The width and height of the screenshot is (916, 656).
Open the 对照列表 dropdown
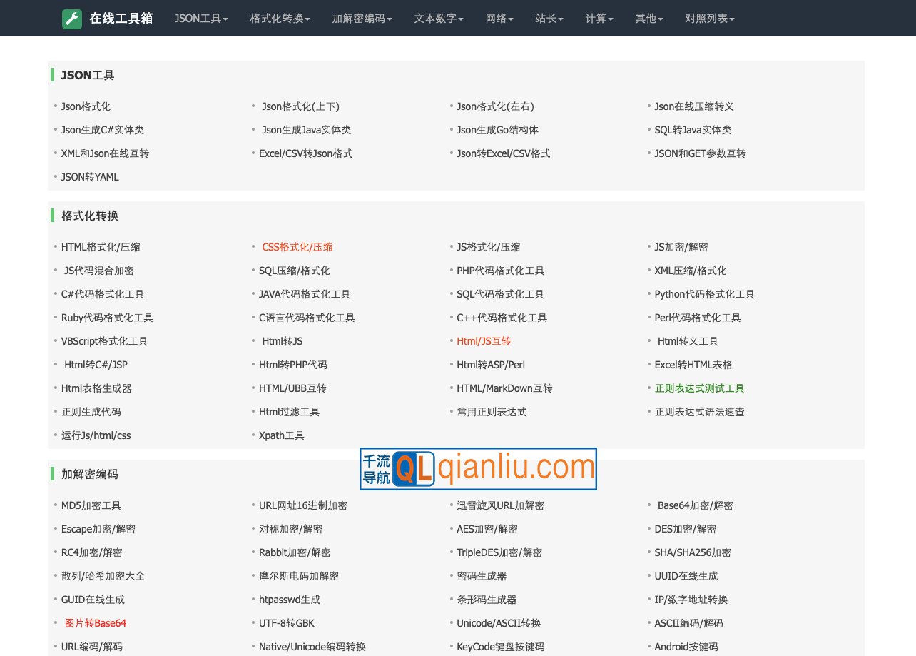pos(709,19)
